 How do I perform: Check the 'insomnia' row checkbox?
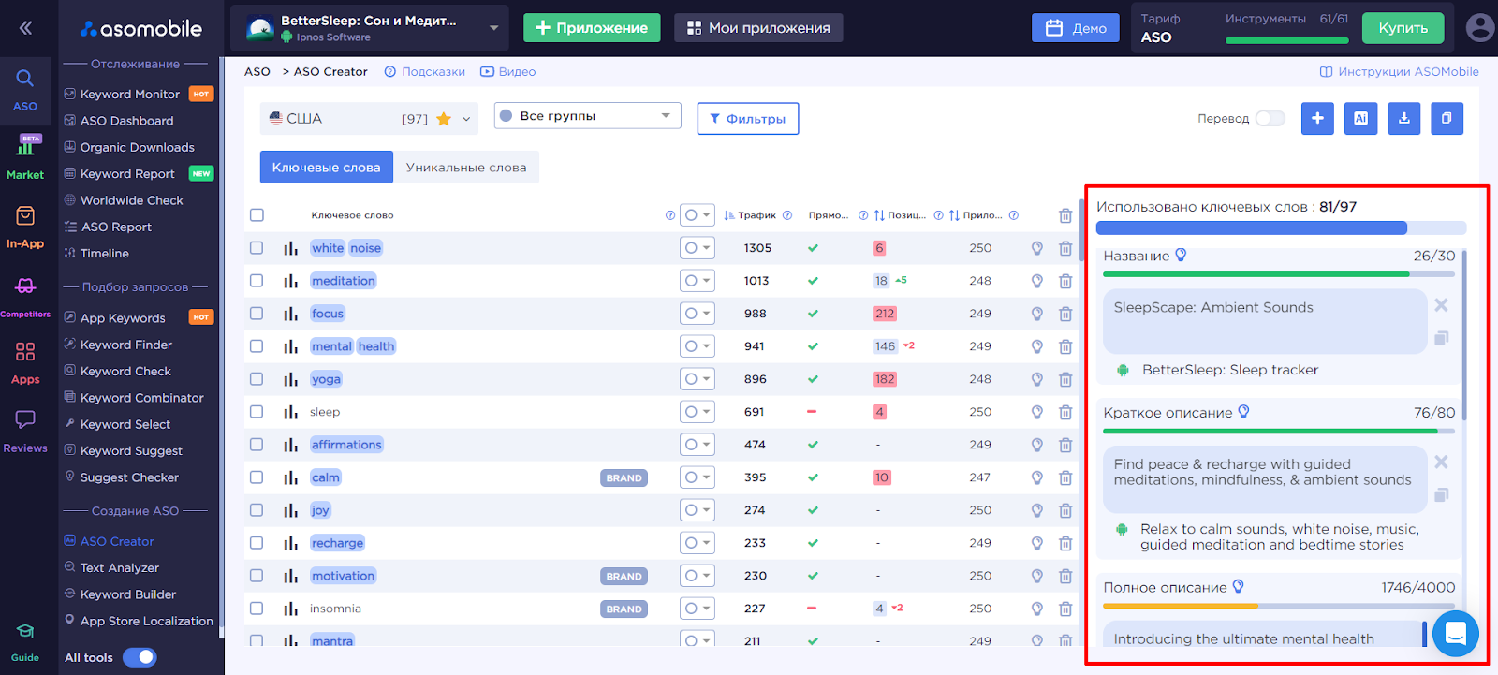coord(257,609)
